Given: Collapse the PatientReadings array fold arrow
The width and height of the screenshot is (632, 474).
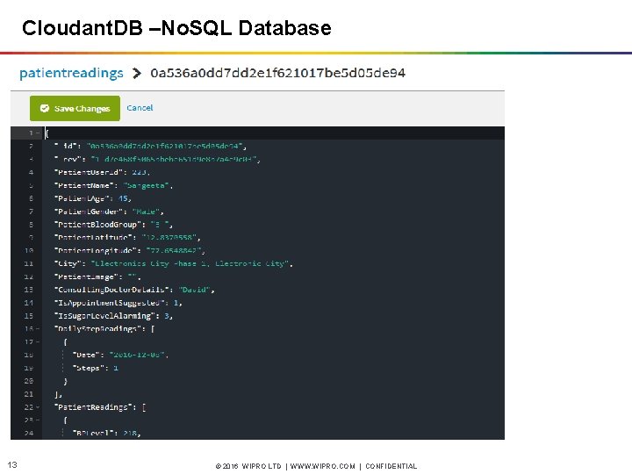Looking at the screenshot, I should click(38, 407).
